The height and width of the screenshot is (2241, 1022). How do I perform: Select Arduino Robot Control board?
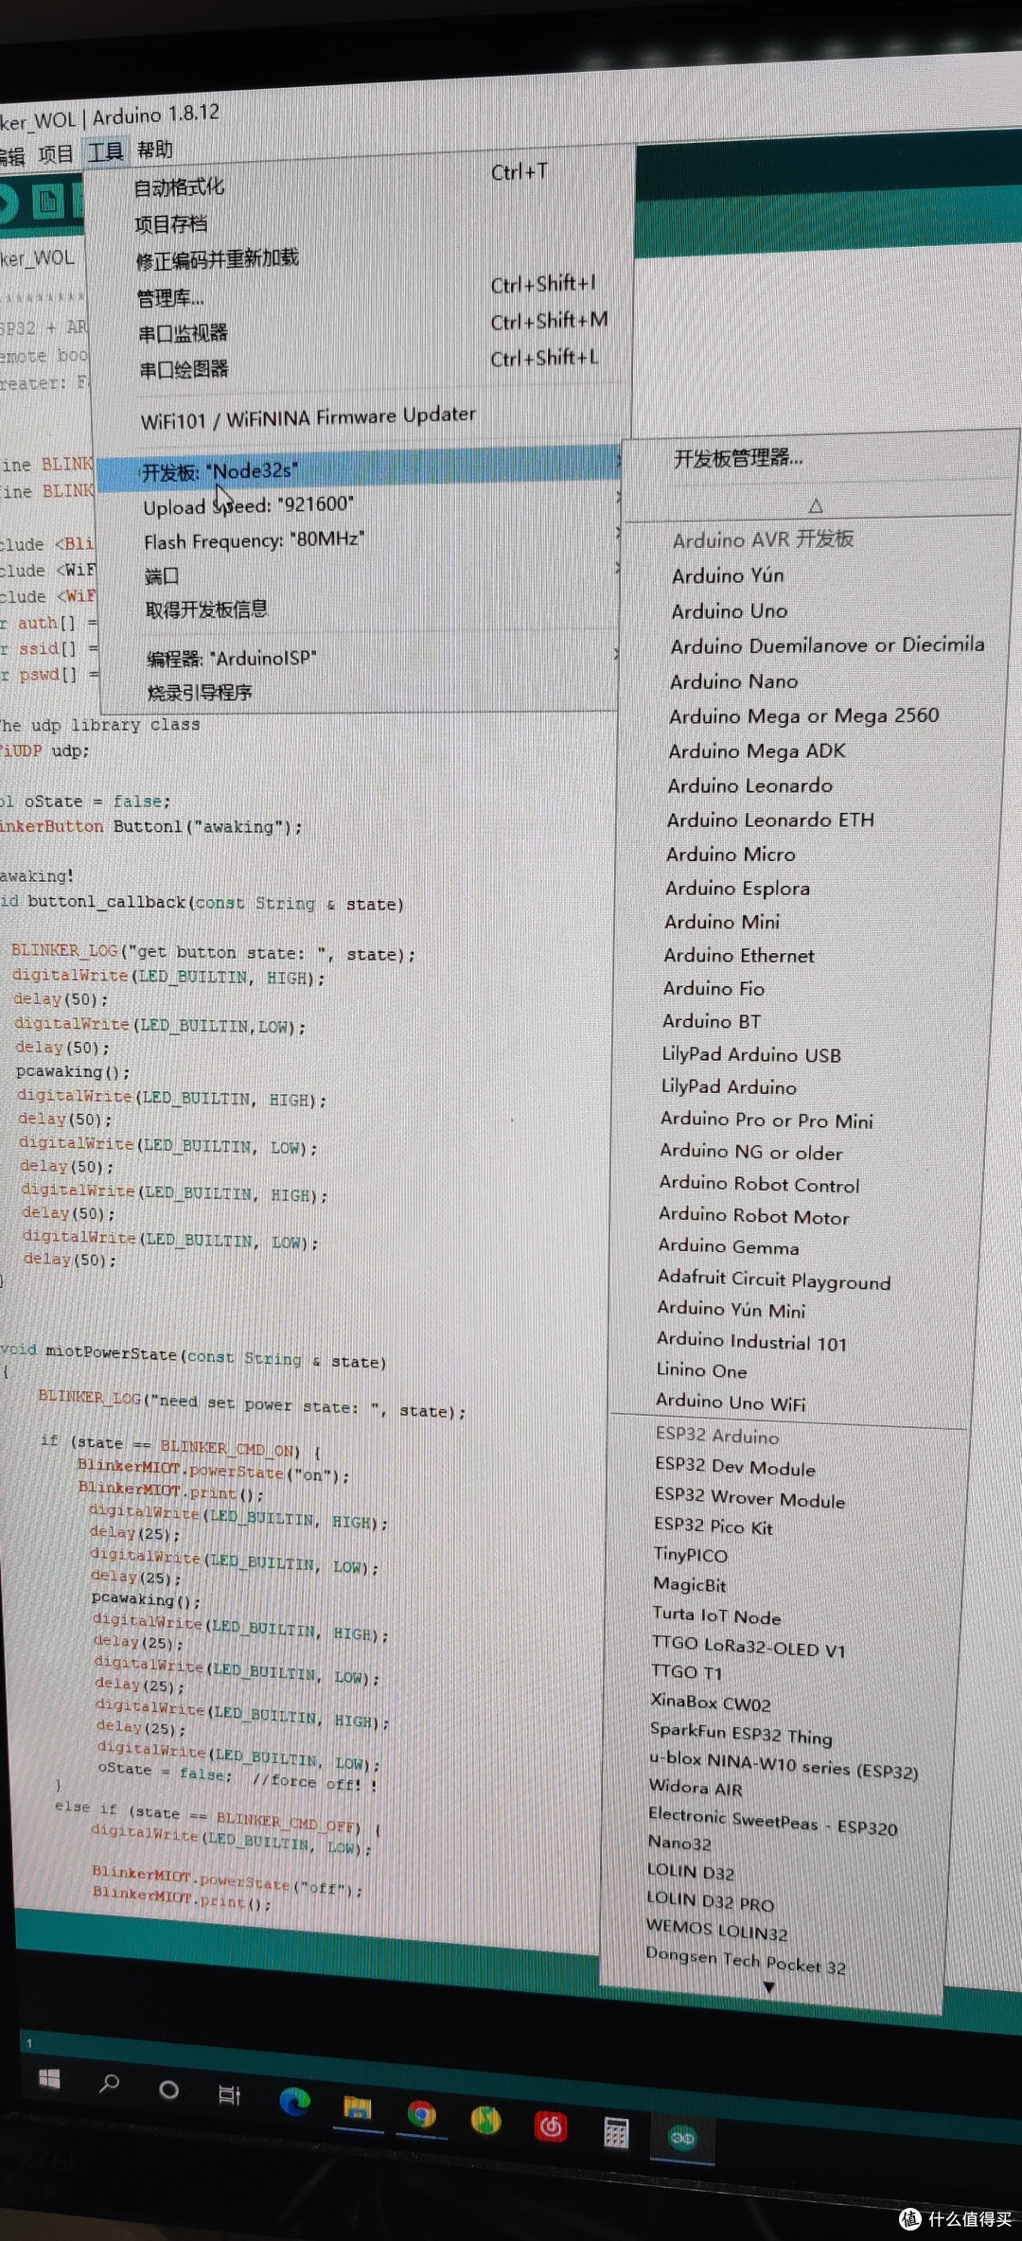(x=759, y=1184)
